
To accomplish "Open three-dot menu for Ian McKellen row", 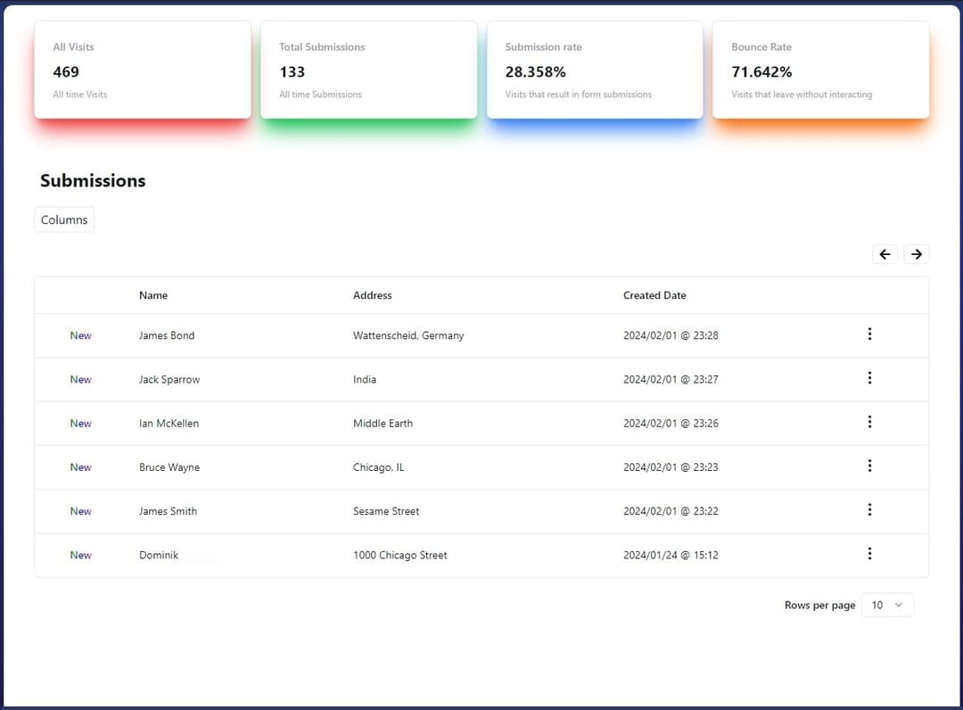I will click(x=869, y=422).
